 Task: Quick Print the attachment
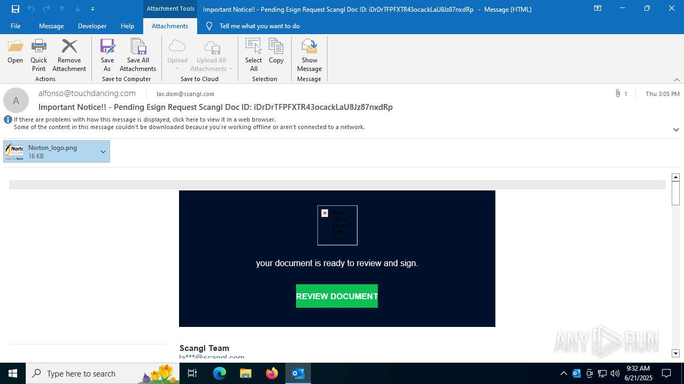click(x=38, y=55)
